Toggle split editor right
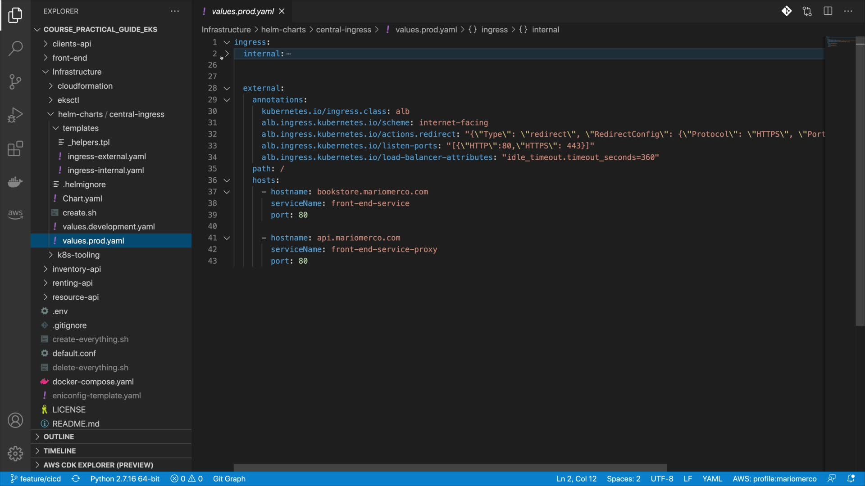 [828, 11]
